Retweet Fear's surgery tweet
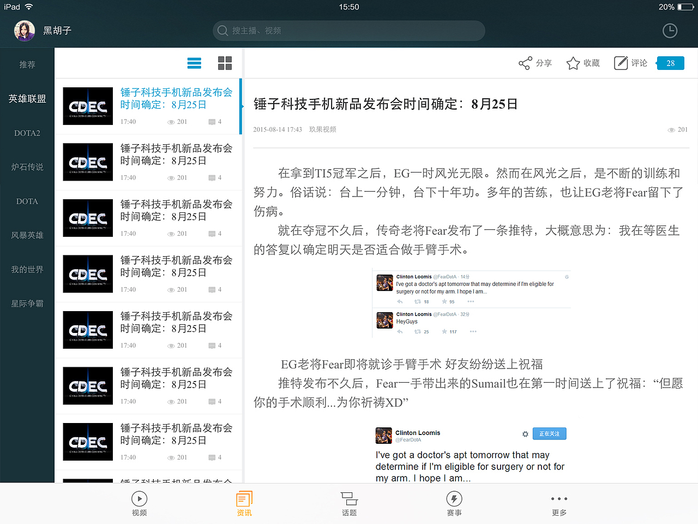Screen dimensions: 698x524 pos(417,301)
